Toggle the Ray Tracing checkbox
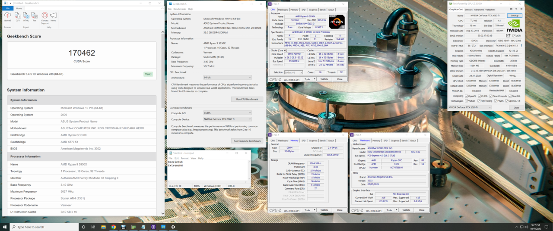The width and height of the screenshot is (553, 231). coord(479,101)
